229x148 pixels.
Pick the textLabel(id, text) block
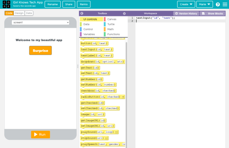tap(97, 55)
